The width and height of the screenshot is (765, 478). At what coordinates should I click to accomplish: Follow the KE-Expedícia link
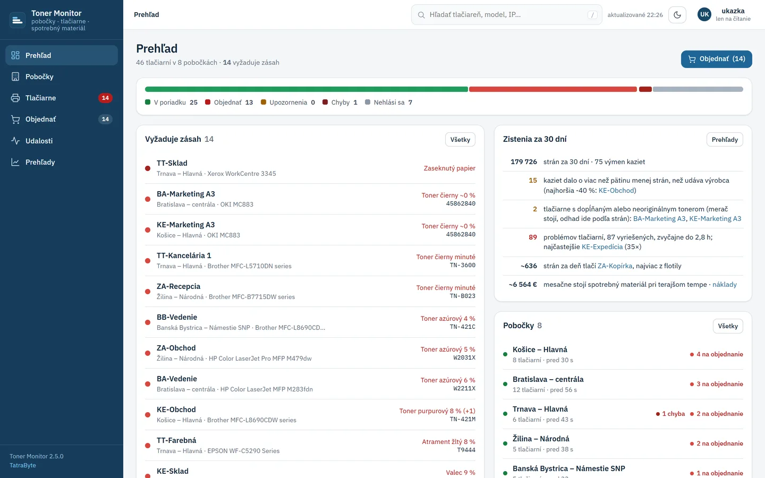coord(602,247)
